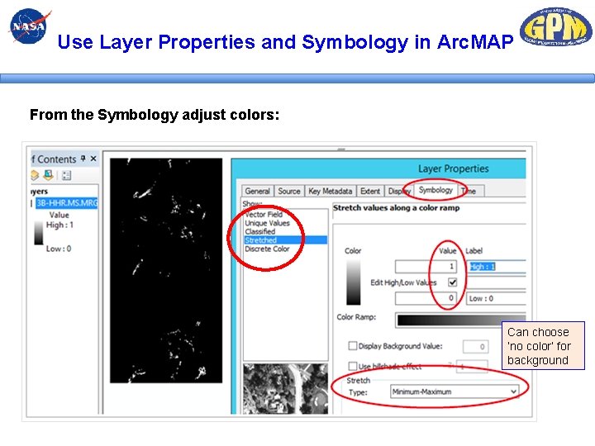The image size is (595, 446).
Task: Click the Layer Properties title bar
Action: [378, 168]
